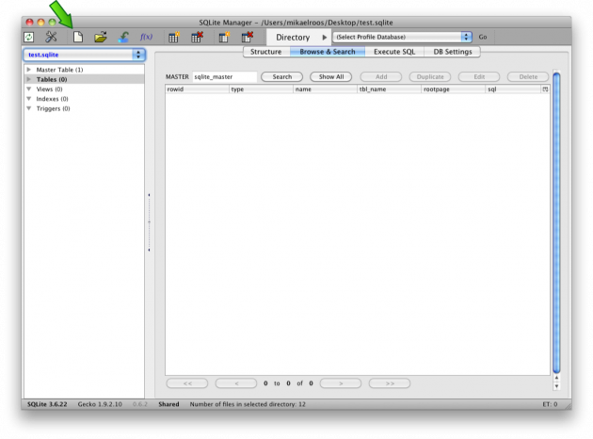Collapse the Triggers (0) node
Image resolution: width=593 pixels, height=439 pixels.
click(29, 108)
